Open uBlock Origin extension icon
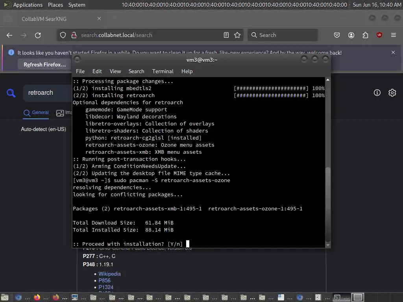Viewport: 403px width, 302px height. click(x=379, y=35)
